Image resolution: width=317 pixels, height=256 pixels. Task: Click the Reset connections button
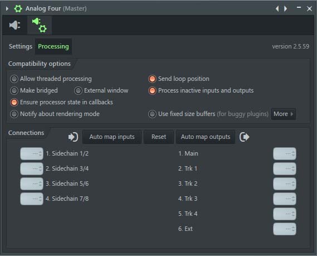point(159,137)
